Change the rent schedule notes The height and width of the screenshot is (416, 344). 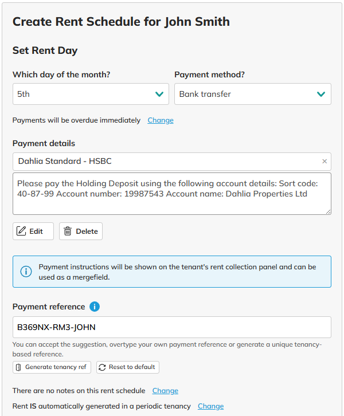(165, 391)
